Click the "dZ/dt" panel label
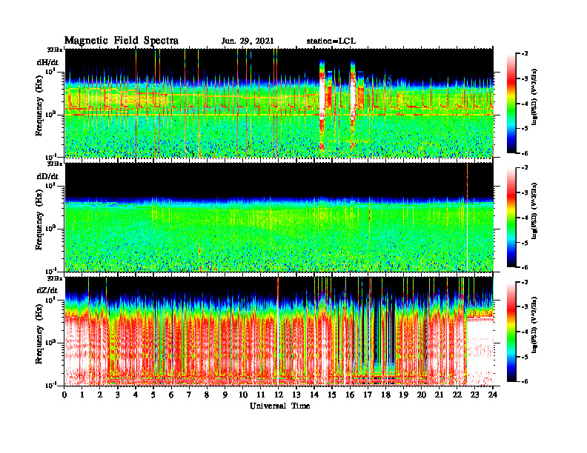The image size is (587, 453). click(47, 290)
